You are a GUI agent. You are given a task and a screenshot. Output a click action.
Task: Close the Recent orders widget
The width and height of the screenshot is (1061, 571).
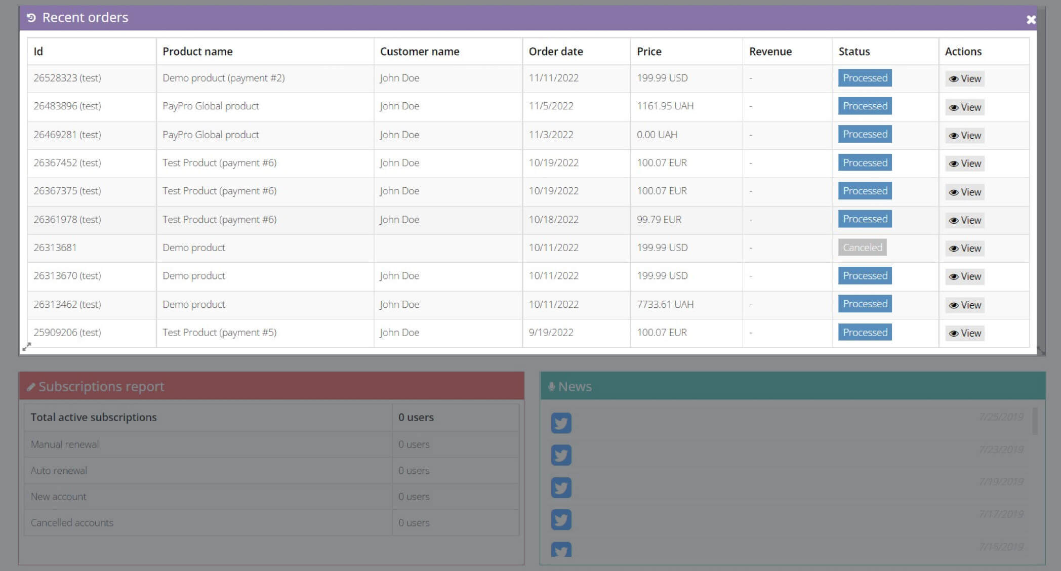pos(1031,20)
